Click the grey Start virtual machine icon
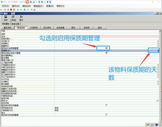 tap(5, 10)
